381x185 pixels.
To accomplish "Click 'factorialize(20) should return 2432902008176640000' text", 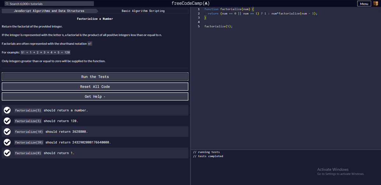I will pos(63,142).
